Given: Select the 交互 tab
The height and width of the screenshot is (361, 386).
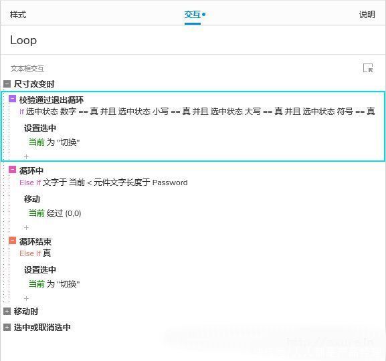Looking at the screenshot, I should (193, 15).
